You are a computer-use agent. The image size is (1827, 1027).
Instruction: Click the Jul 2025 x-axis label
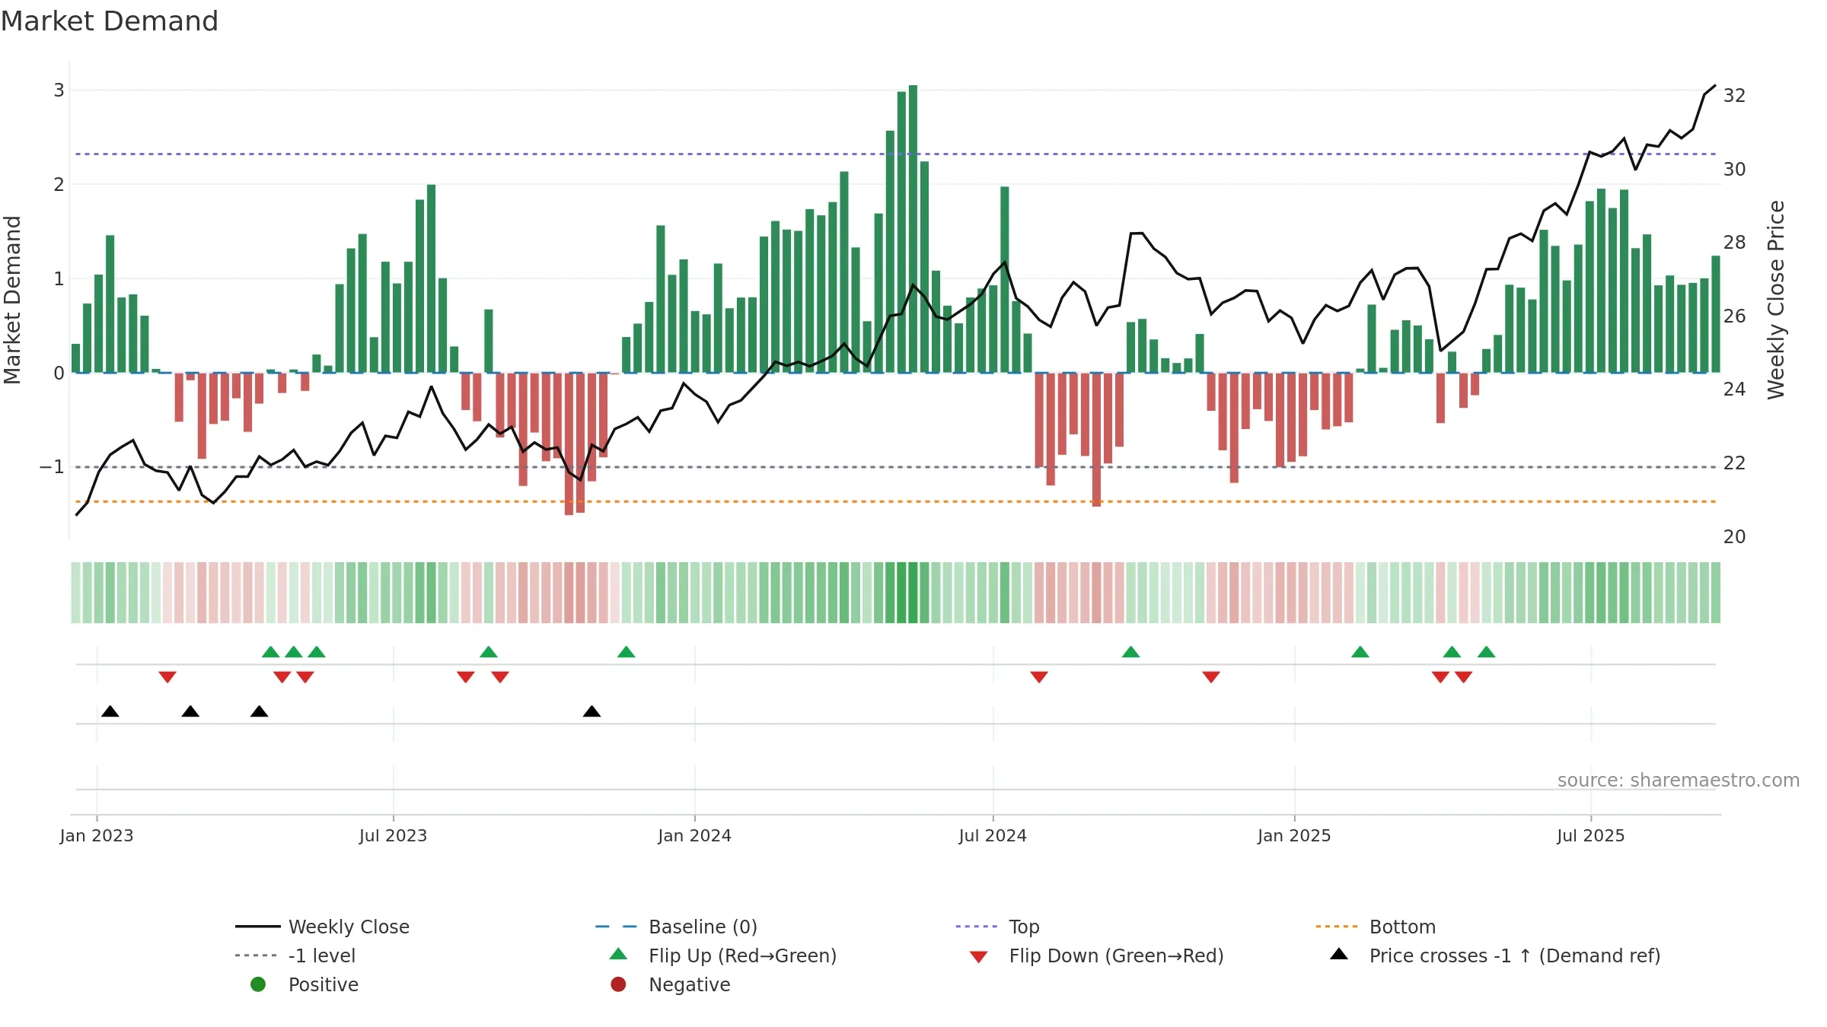(1591, 835)
